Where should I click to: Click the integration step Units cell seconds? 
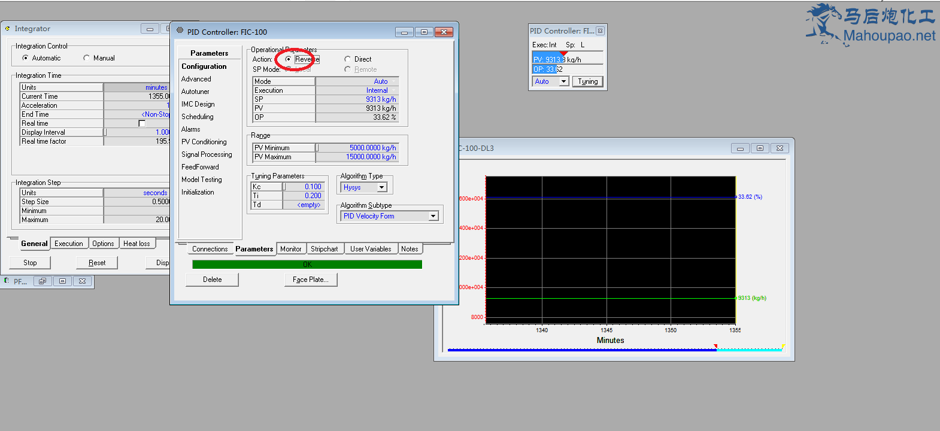click(137, 193)
